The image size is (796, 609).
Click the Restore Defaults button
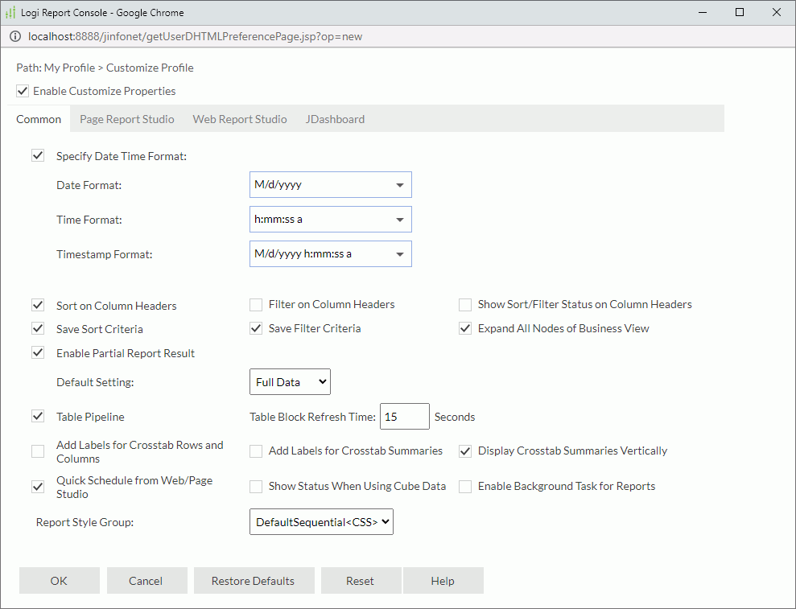tap(254, 580)
